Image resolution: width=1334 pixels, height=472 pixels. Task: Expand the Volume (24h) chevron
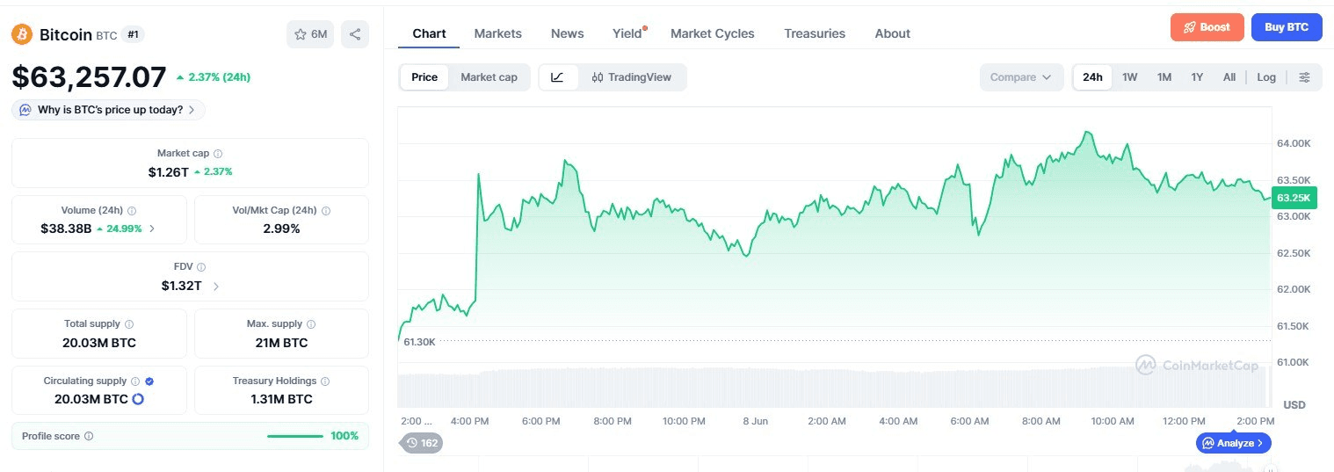[x=152, y=229]
